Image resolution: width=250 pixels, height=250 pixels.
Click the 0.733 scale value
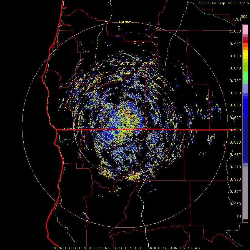tap(235, 93)
